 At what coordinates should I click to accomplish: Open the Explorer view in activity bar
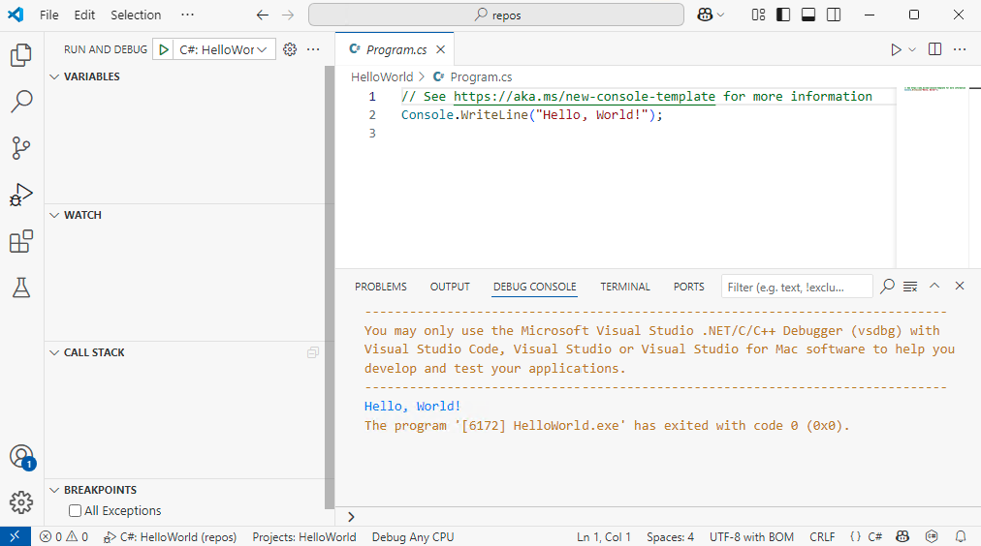pos(21,55)
